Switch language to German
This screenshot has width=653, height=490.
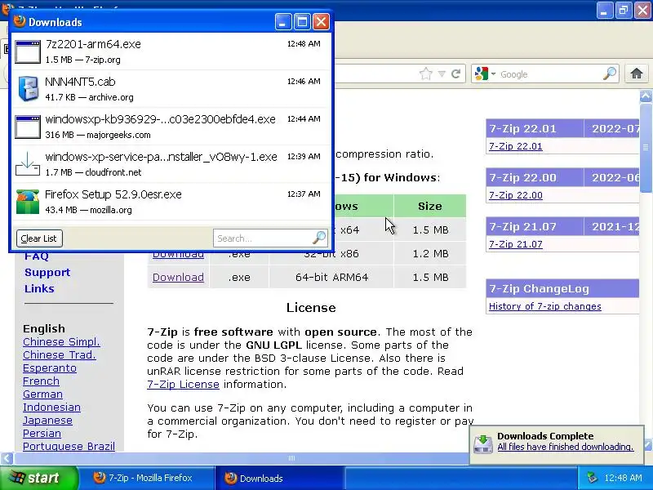pyautogui.click(x=42, y=394)
